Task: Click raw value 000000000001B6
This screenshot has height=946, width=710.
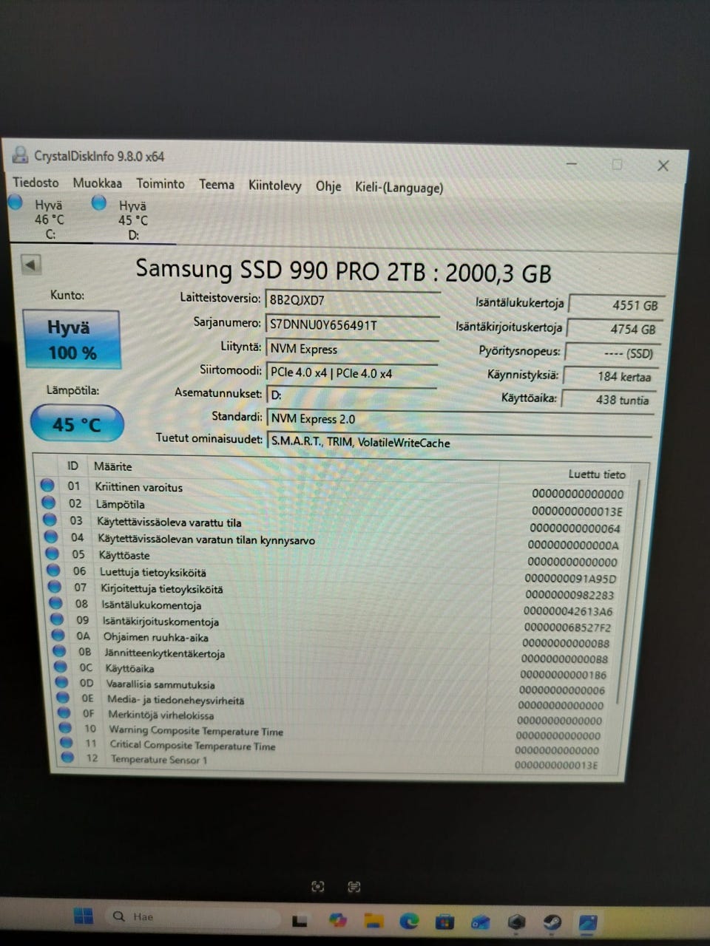Action: tap(563, 675)
